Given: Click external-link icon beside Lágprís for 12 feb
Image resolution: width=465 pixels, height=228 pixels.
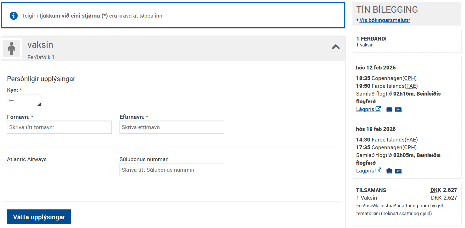Looking at the screenshot, I should pos(378,109).
